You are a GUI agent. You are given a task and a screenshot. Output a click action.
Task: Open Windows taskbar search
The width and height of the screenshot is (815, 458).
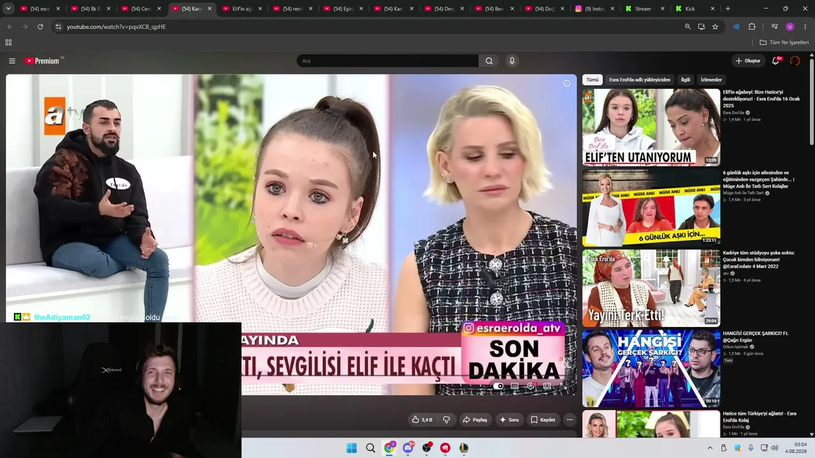(371, 448)
